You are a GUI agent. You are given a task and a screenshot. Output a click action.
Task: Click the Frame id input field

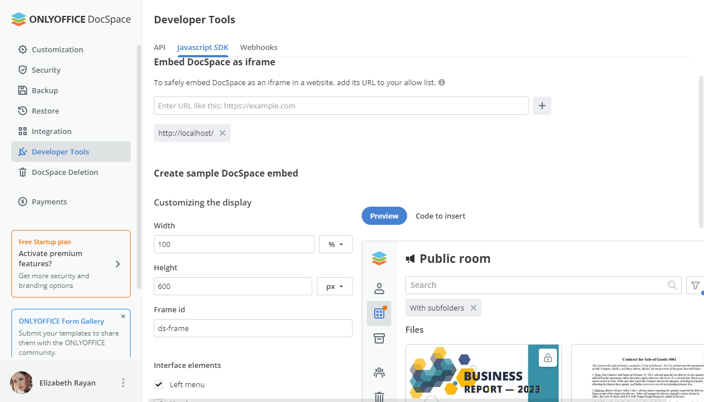pos(253,328)
